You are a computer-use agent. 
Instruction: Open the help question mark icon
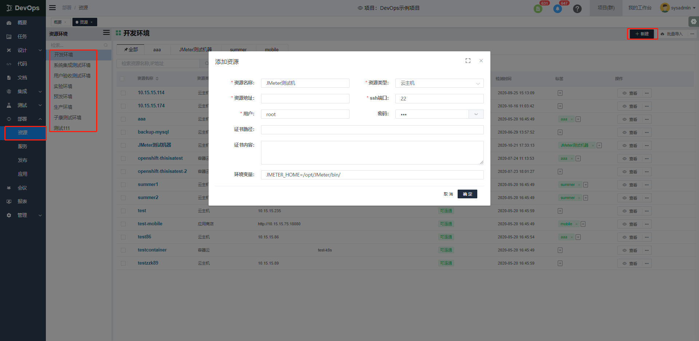[577, 8]
